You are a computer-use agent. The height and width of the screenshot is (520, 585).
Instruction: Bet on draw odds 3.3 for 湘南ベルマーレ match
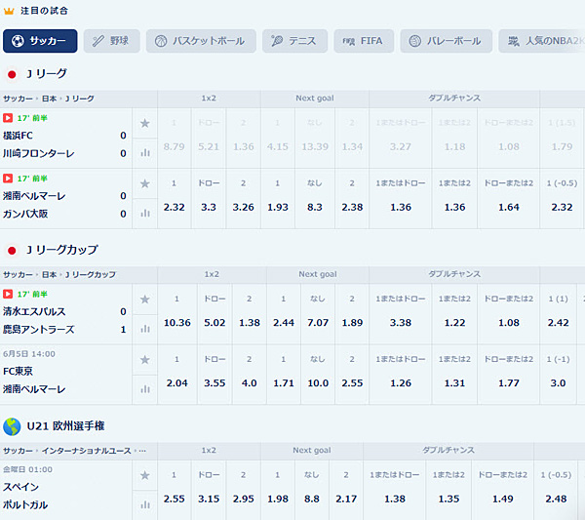click(x=209, y=207)
